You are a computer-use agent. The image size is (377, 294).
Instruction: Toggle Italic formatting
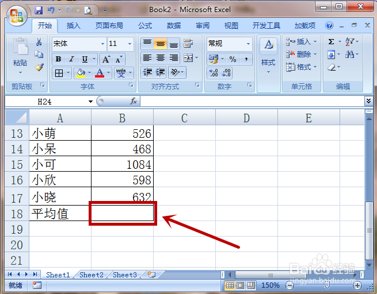[x=71, y=59]
